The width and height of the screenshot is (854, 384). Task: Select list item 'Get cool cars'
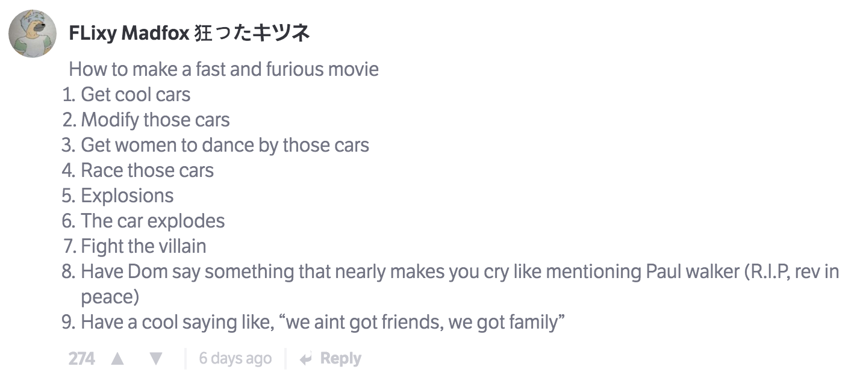[136, 94]
